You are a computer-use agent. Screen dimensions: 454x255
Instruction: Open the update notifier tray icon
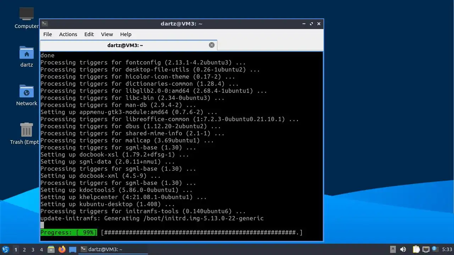tap(434, 249)
